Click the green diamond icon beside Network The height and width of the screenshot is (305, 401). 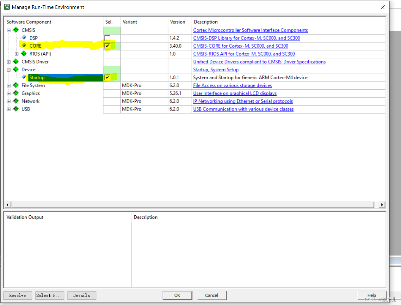click(16, 101)
